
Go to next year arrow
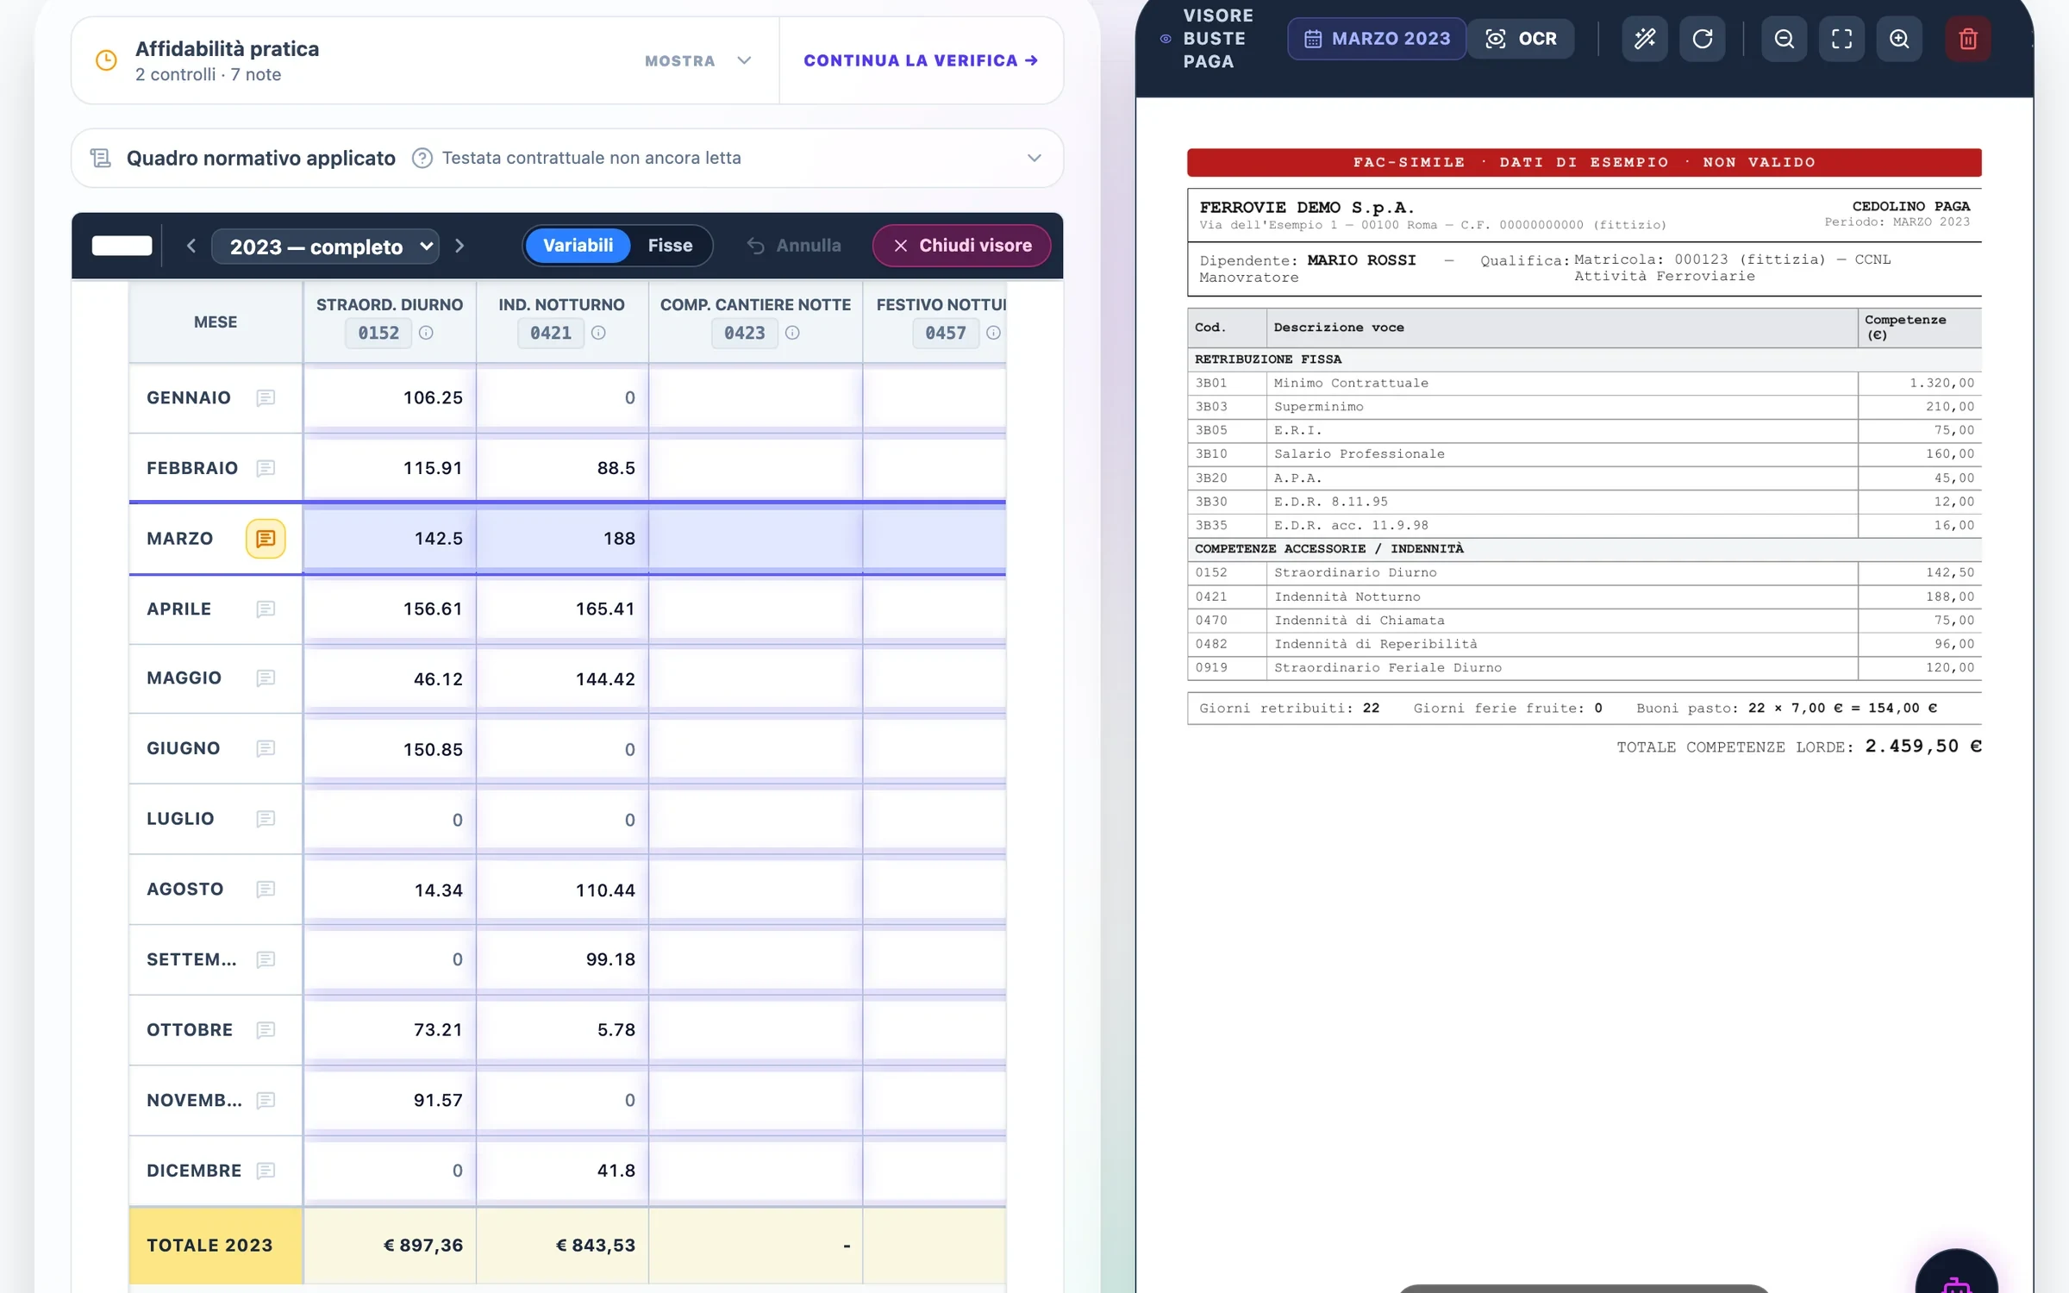click(459, 246)
